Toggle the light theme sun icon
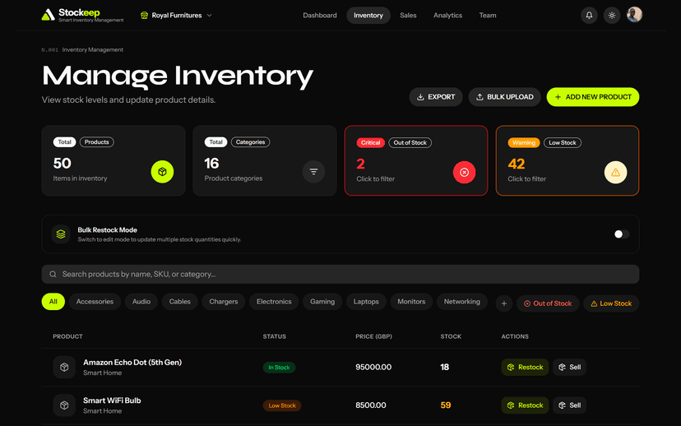This screenshot has width=681, height=426. [612, 15]
